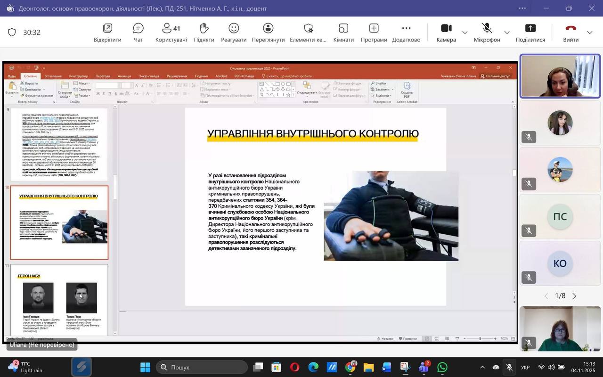The width and height of the screenshot is (603, 377).
Task: Open more actions (Додатково)
Action: 406,33
